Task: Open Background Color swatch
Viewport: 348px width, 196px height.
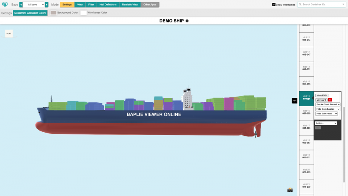Action: click(53, 13)
